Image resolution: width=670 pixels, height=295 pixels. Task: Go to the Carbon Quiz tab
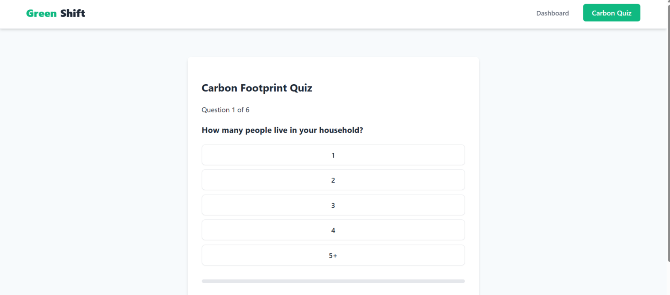[x=611, y=13]
